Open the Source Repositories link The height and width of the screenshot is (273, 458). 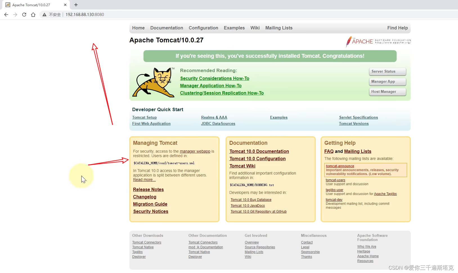click(x=260, y=247)
